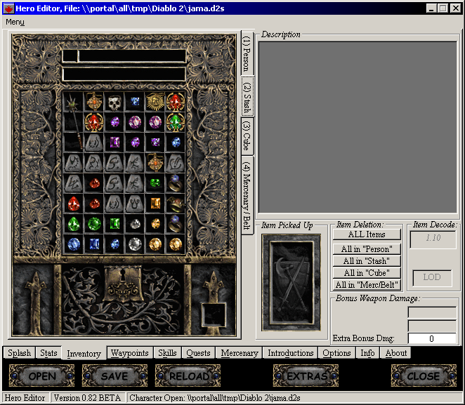This screenshot has width=465, height=405.
Task: Open the Info tab
Action: 367,353
